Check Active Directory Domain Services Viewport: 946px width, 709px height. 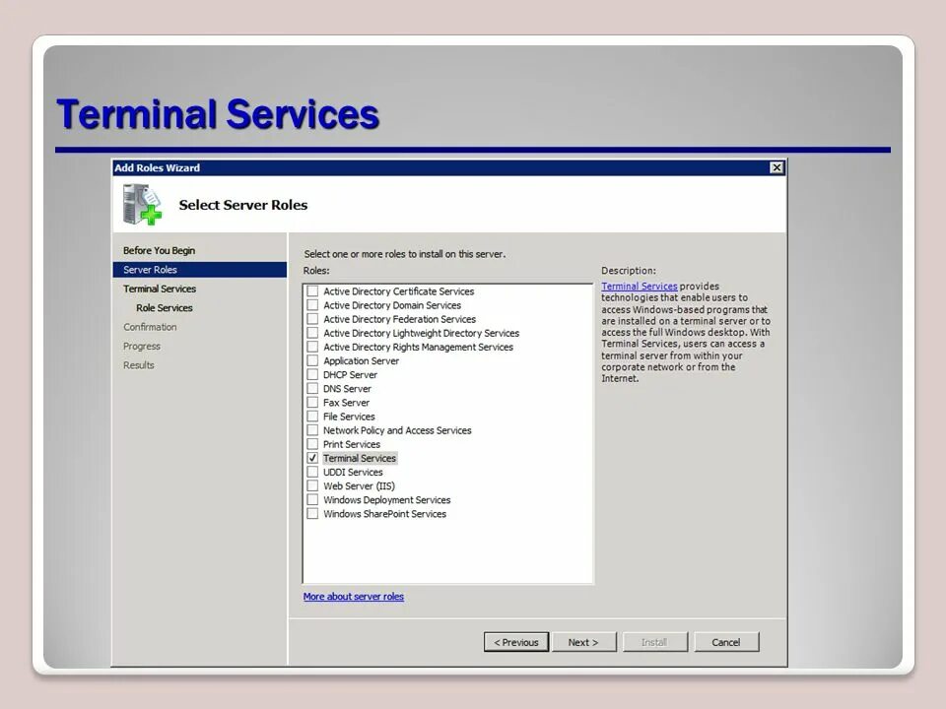click(x=312, y=305)
